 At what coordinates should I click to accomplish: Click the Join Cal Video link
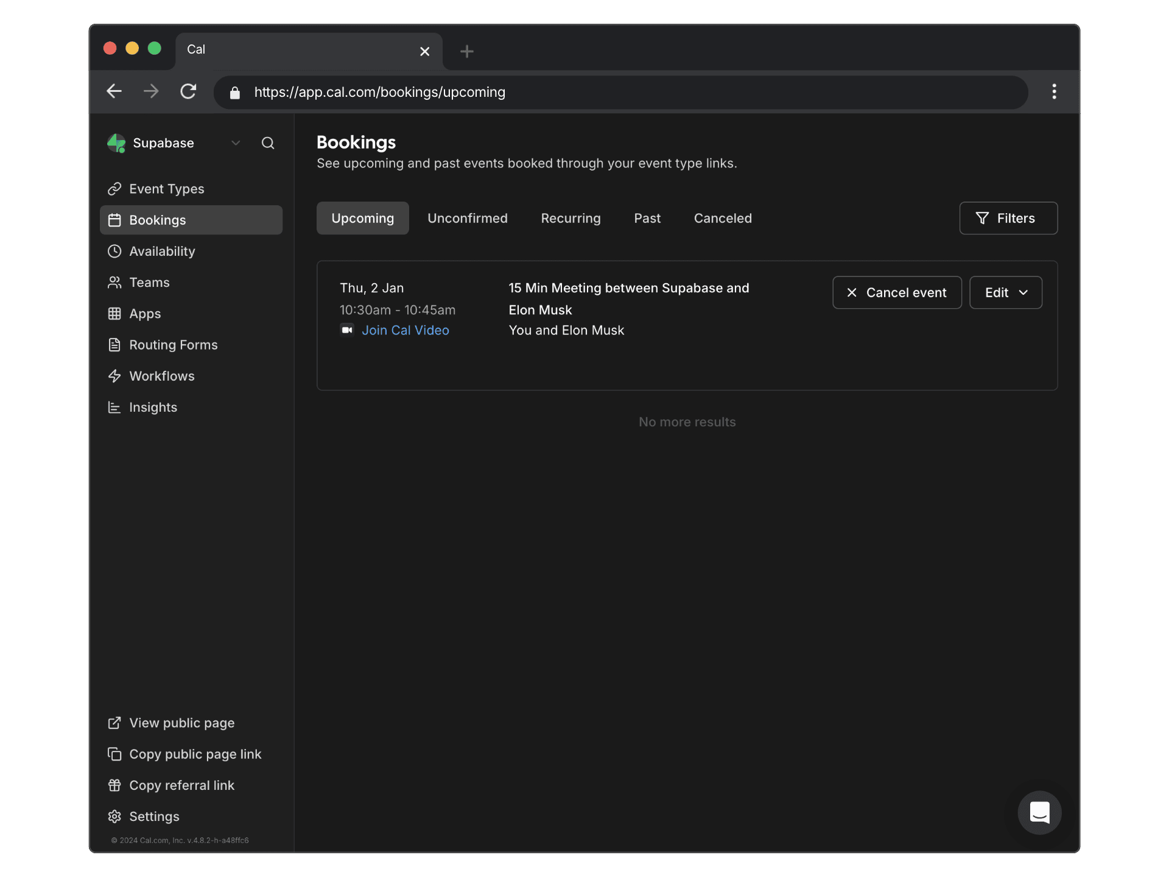click(405, 330)
